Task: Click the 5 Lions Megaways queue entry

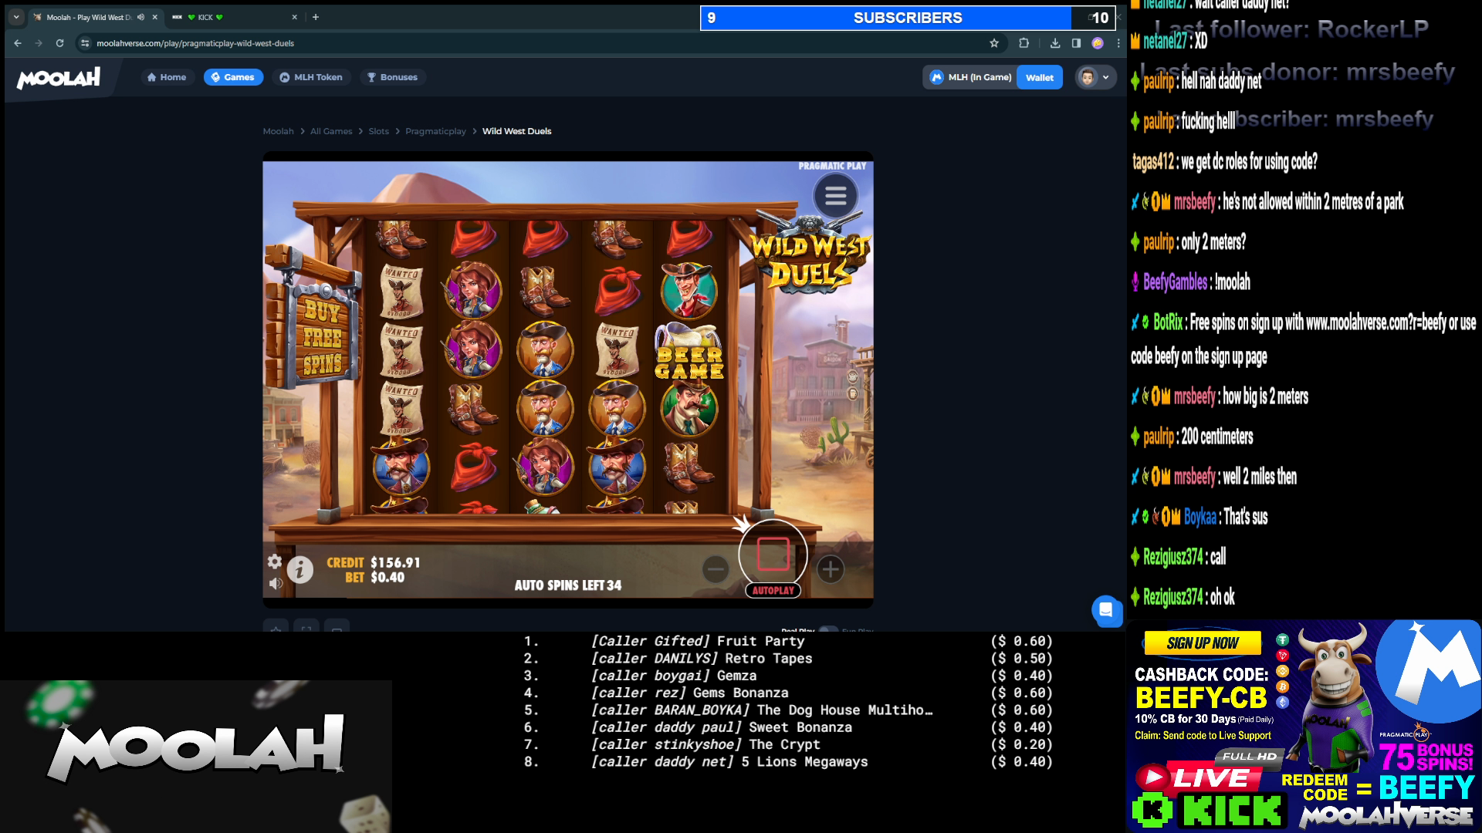Action: pyautogui.click(x=788, y=762)
